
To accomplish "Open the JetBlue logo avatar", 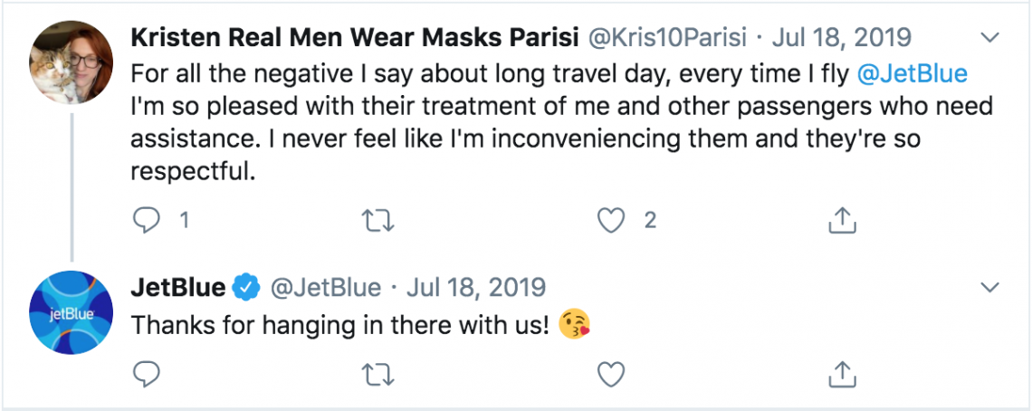I will coord(72,311).
